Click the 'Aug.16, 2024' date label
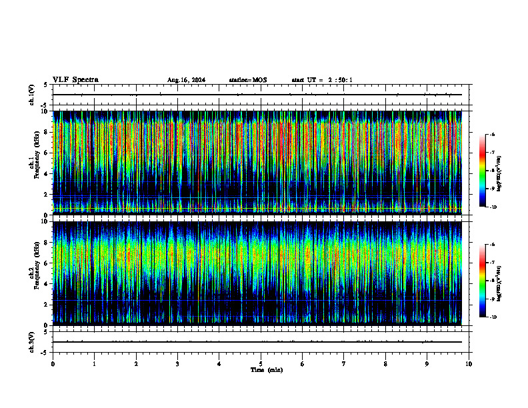Image resolution: width=528 pixels, height=408 pixels. pos(186,80)
